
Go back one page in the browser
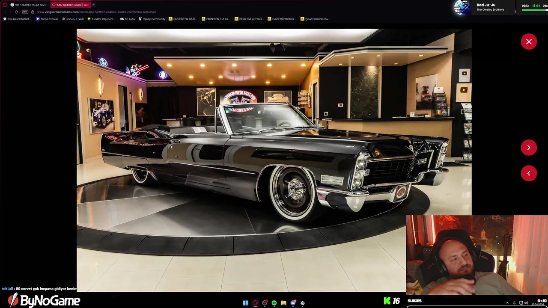(5, 12)
